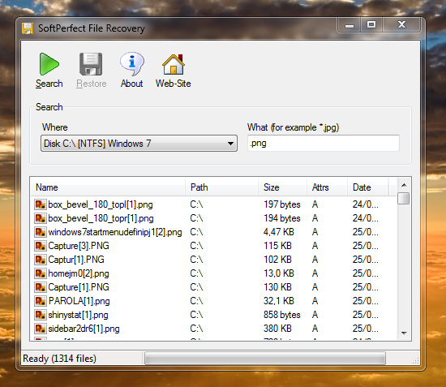Click the 13,0 KB size cell
This screenshot has height=387, width=446.
(278, 273)
